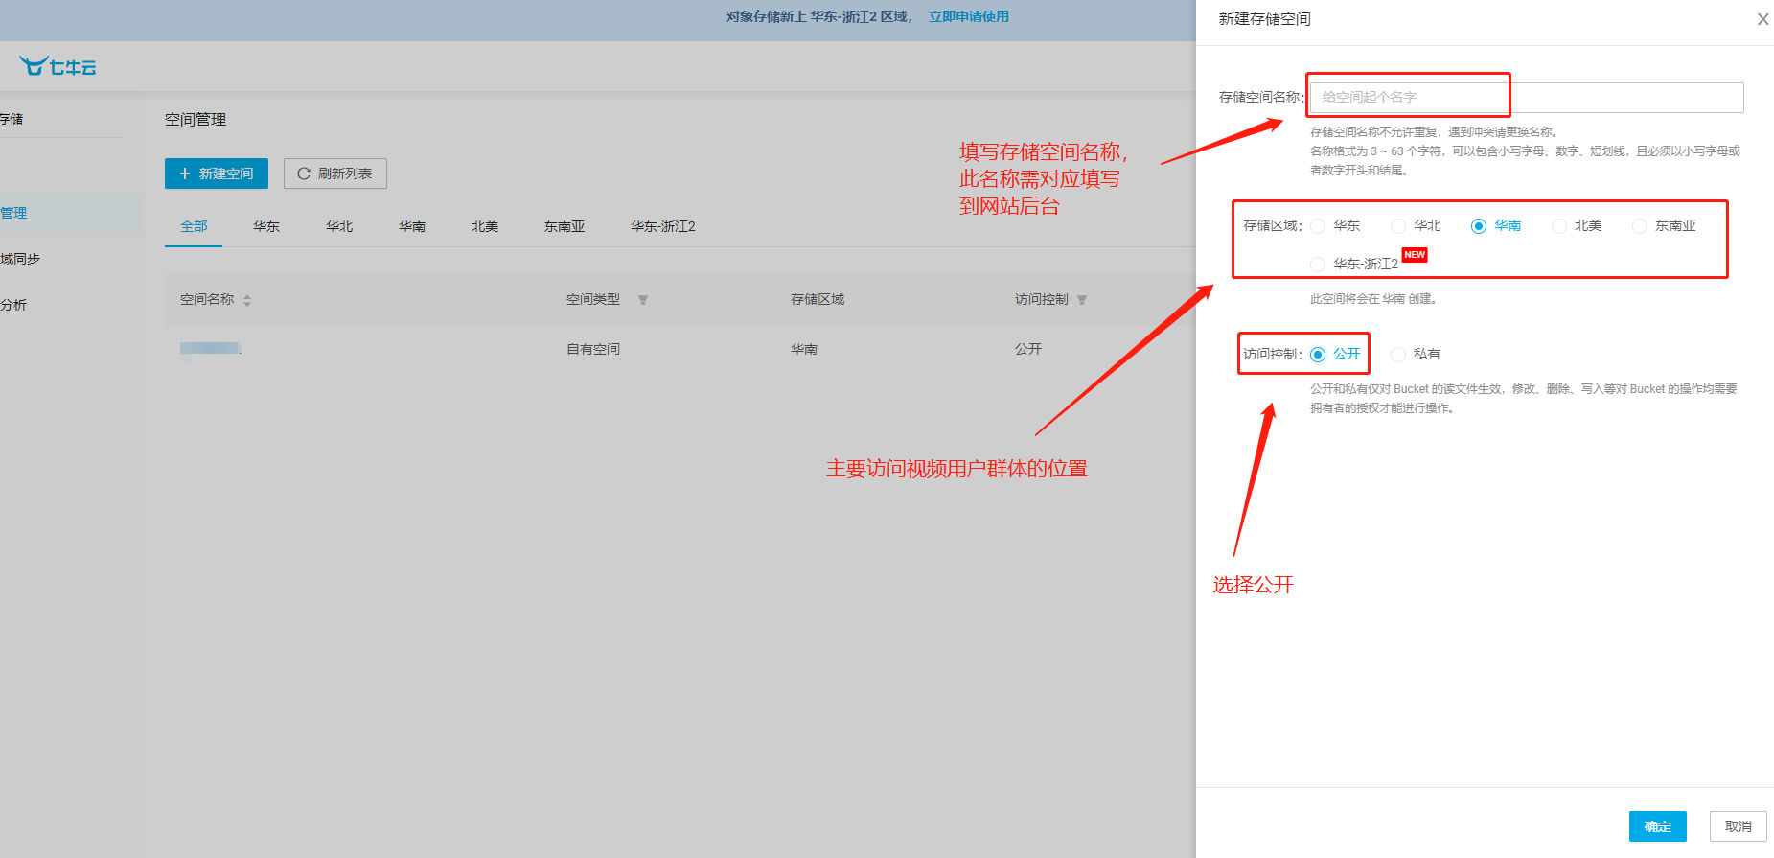
Task: Choose the 北美 storage region option
Action: [1560, 226]
